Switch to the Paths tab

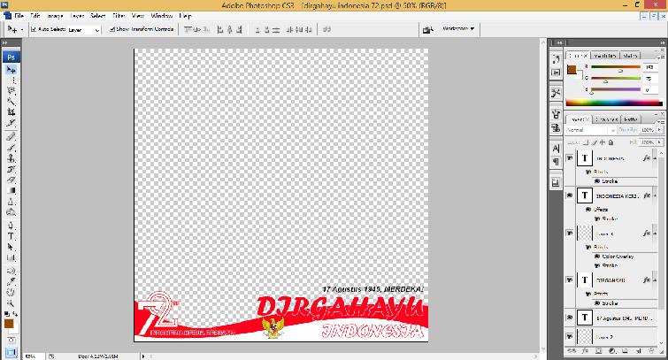click(x=631, y=119)
